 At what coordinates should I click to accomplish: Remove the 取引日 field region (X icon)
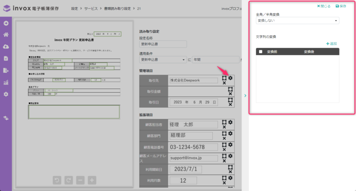230,105
